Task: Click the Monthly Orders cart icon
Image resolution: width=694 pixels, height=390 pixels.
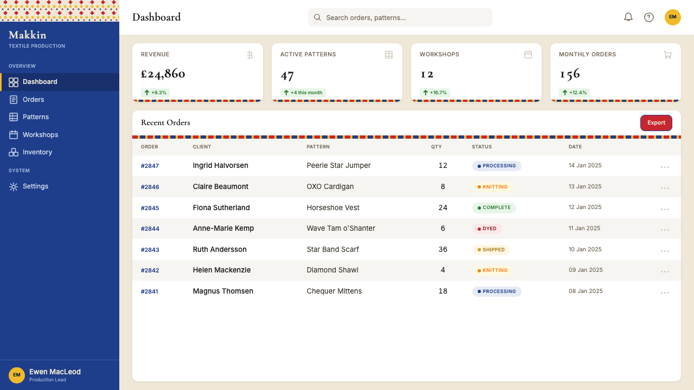Action: pyautogui.click(x=667, y=55)
